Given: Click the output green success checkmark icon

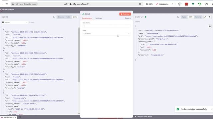Looking at the screenshot, I should coord(145,17).
